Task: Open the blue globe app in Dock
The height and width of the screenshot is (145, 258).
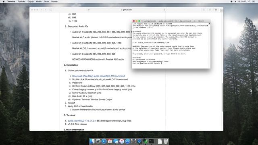Action: pyautogui.click(x=139, y=141)
